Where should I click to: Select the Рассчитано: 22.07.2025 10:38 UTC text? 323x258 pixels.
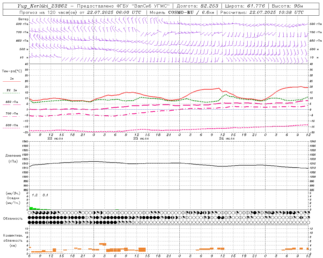pos(262,12)
